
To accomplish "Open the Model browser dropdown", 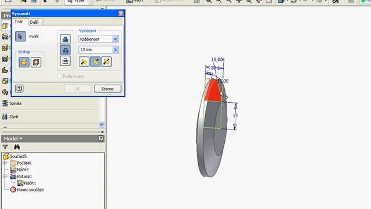I will click(13, 138).
